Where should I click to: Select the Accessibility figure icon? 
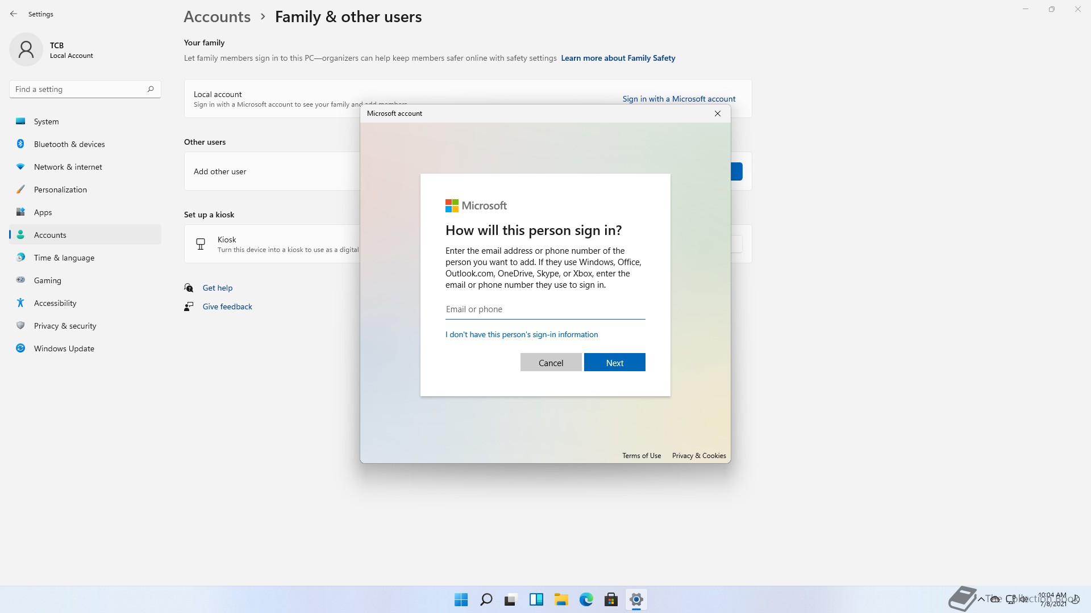click(20, 303)
